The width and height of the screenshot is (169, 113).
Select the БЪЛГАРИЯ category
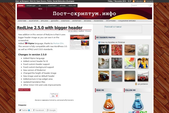[x=34, y=21]
